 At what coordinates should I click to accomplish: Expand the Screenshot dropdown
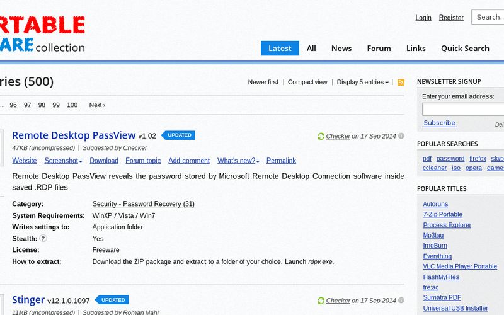pos(64,161)
